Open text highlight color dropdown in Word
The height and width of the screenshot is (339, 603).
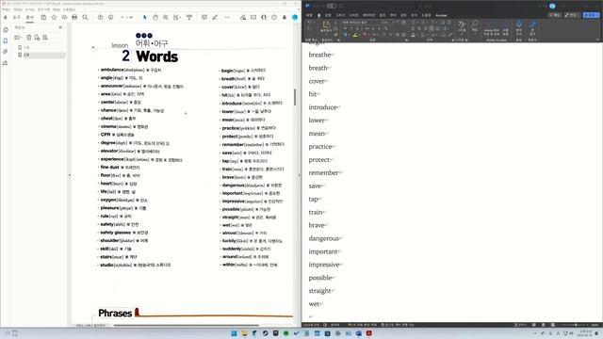(360, 35)
